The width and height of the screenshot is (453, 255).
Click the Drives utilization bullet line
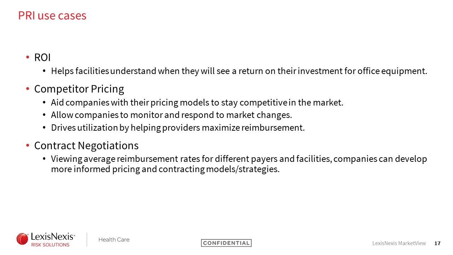(178, 127)
